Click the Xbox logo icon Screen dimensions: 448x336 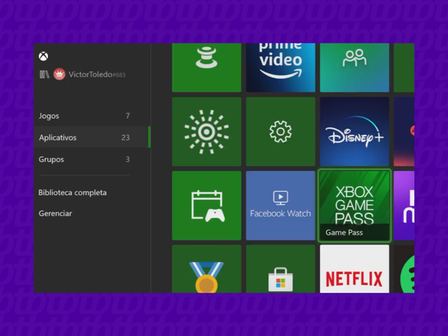[x=44, y=56]
